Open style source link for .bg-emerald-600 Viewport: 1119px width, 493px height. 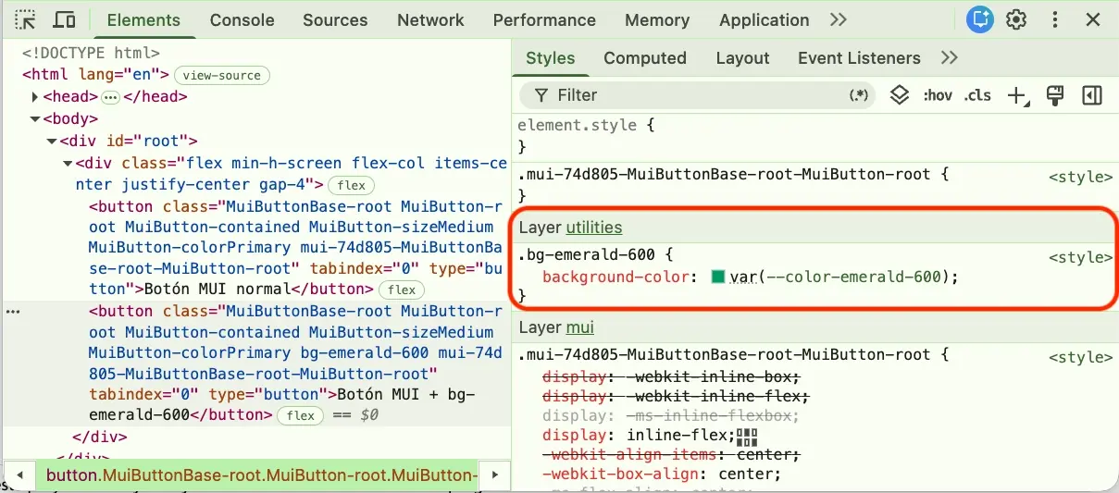(x=1081, y=257)
